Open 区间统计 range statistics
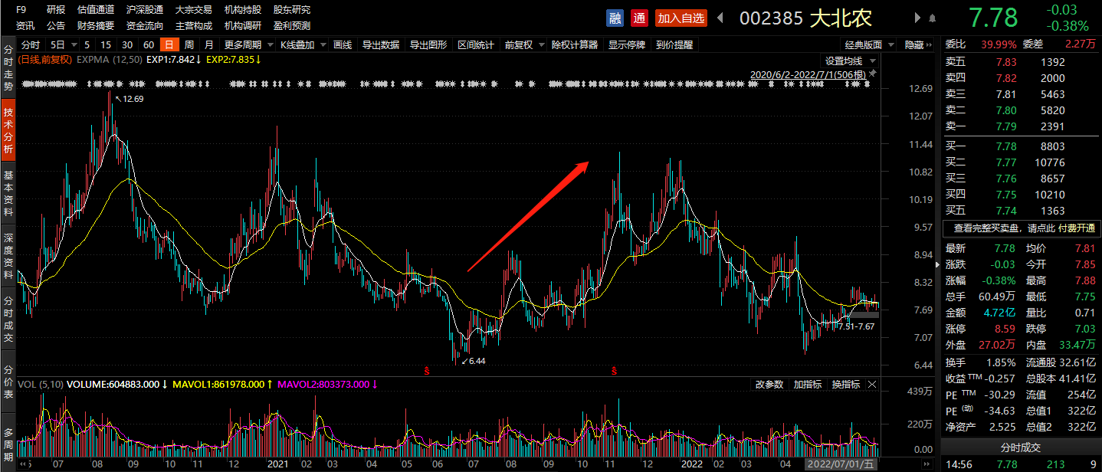Image resolution: width=1102 pixels, height=472 pixels. pos(476,45)
